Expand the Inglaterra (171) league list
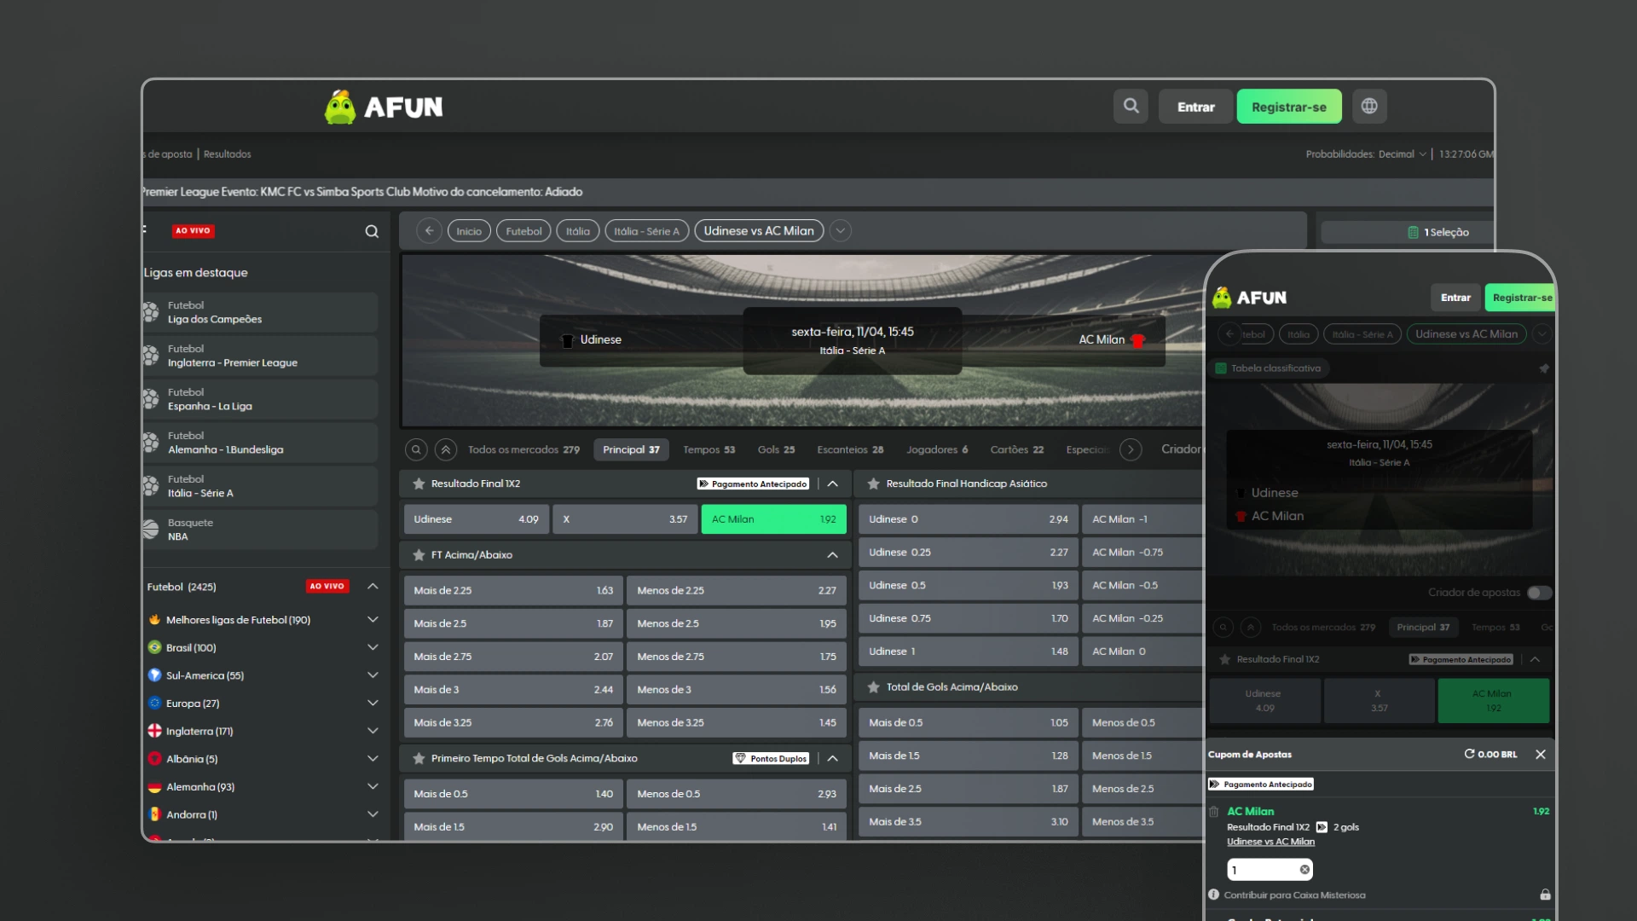Viewport: 1637px width, 921px height. point(373,731)
